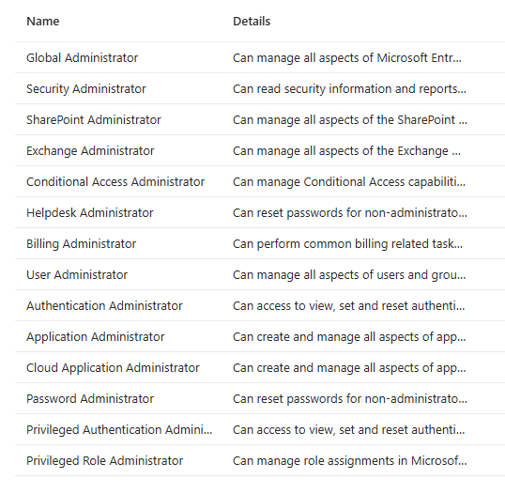Click Global Administrator's Microsoft Entra description
The width and height of the screenshot is (505, 494).
(347, 58)
